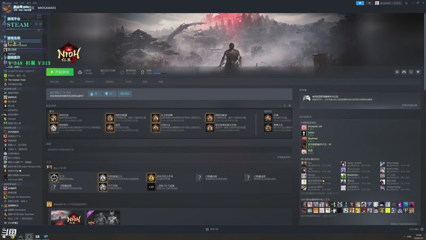Open the controller settings link in controller panel
This screenshot has width=426, height=240.
409,105
